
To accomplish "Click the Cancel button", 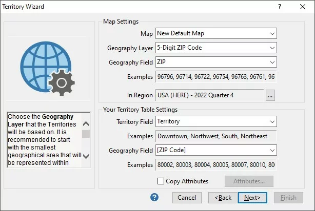I will 187,197.
